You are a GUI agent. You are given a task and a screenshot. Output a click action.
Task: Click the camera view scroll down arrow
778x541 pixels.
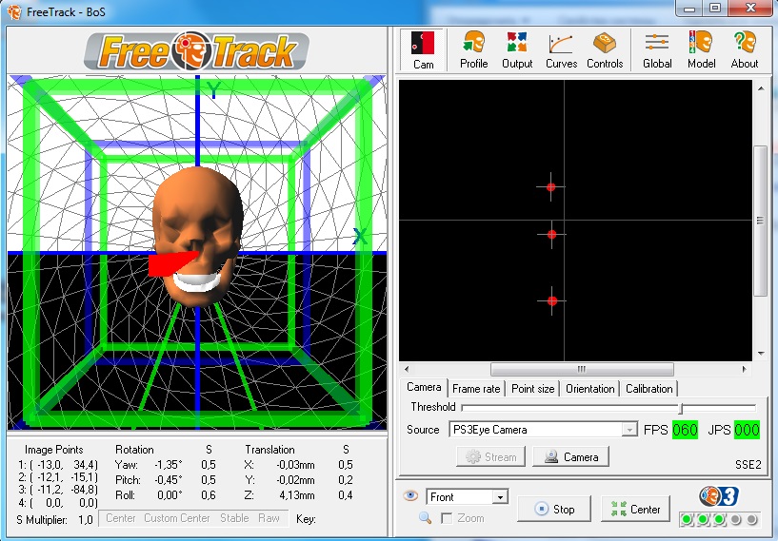point(761,354)
